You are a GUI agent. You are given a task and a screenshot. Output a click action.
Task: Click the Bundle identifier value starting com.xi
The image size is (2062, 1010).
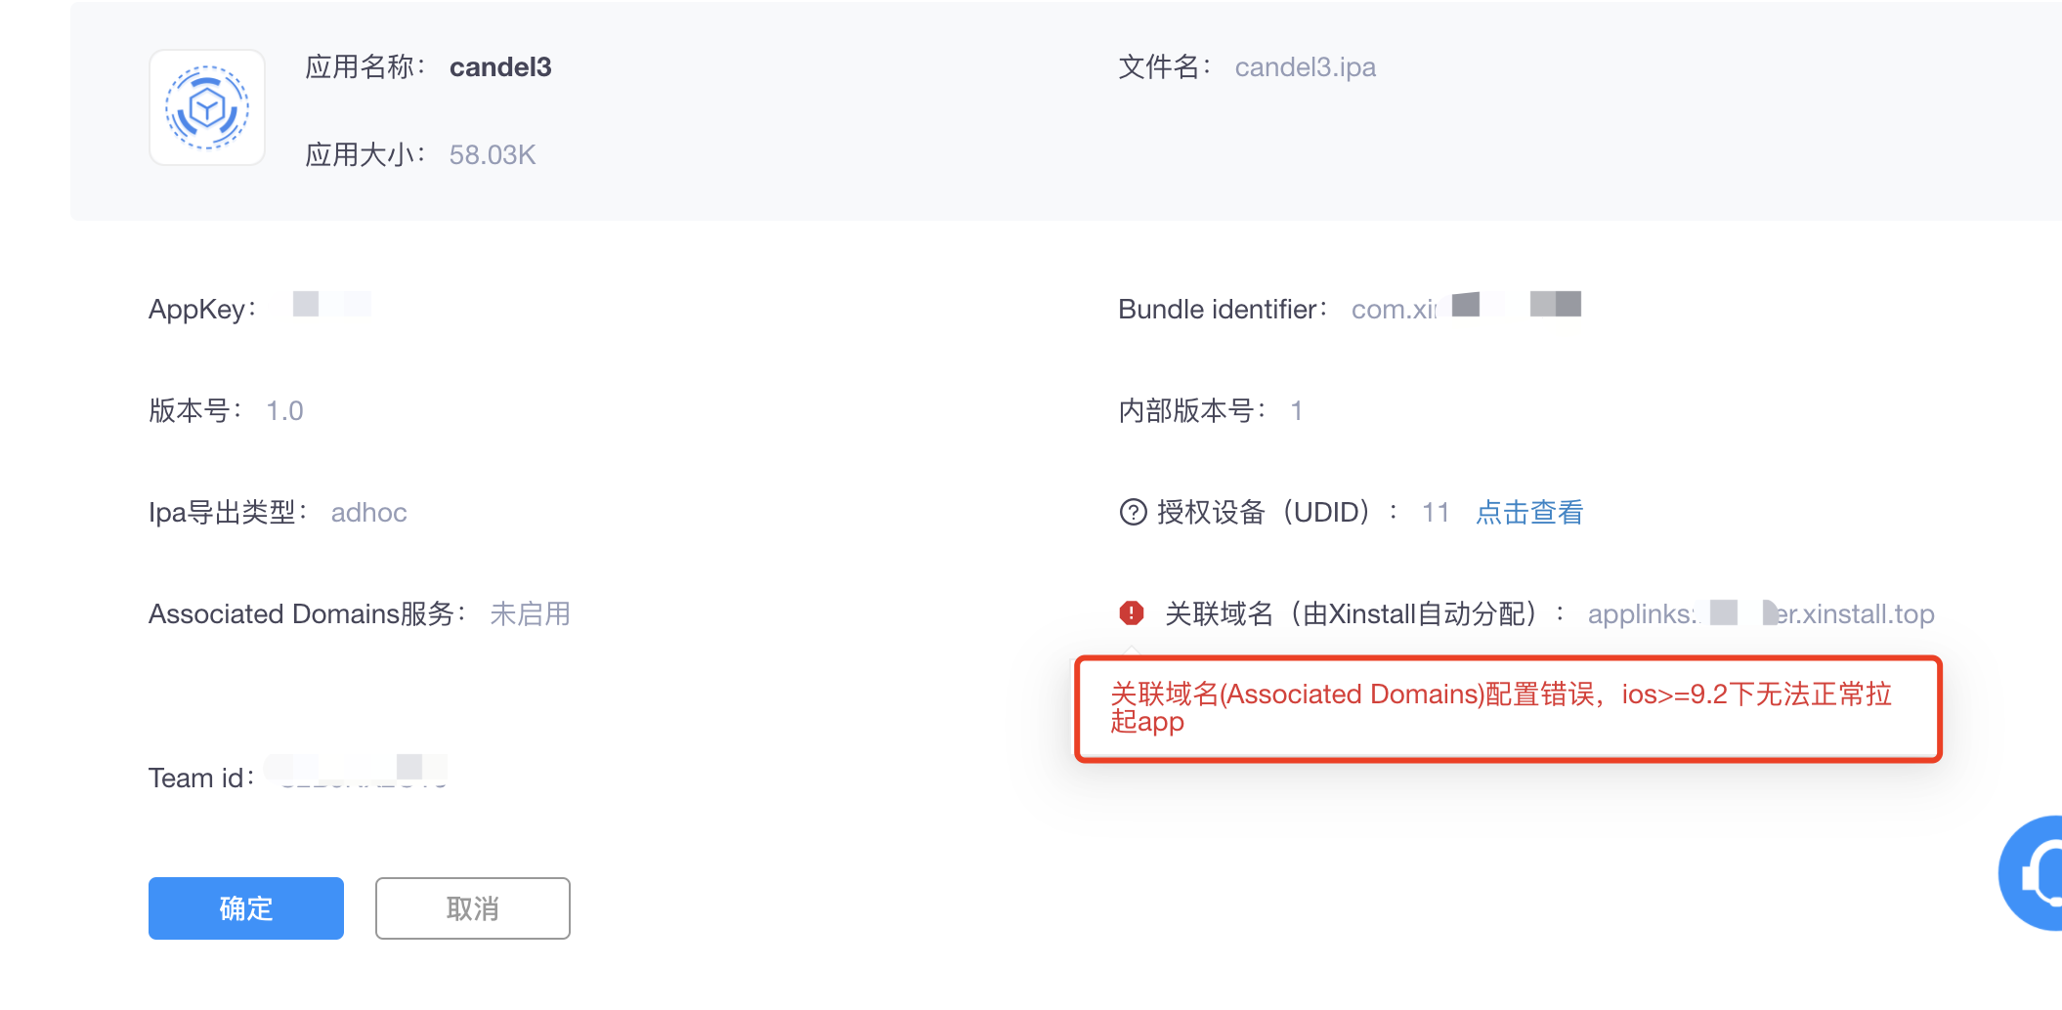1466,309
